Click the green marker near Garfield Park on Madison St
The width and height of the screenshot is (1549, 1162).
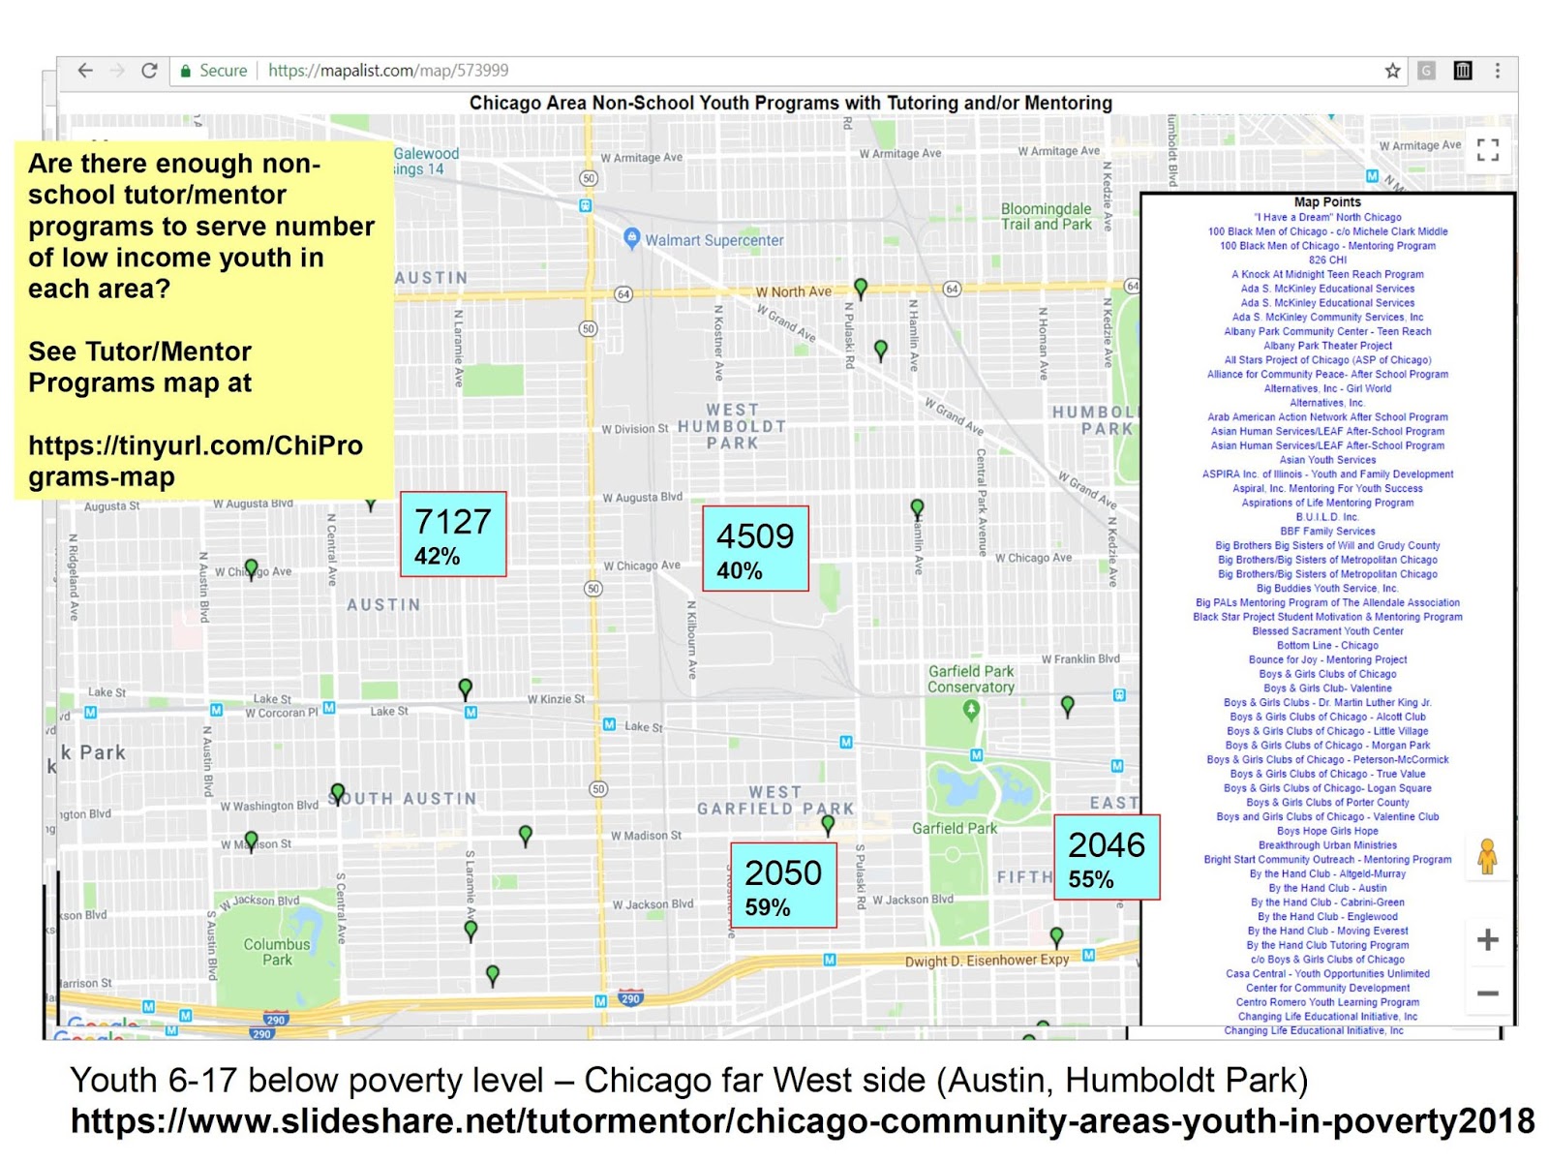828,825
